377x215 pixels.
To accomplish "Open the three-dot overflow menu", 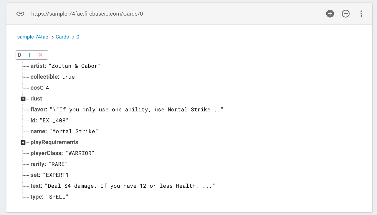I will [361, 14].
